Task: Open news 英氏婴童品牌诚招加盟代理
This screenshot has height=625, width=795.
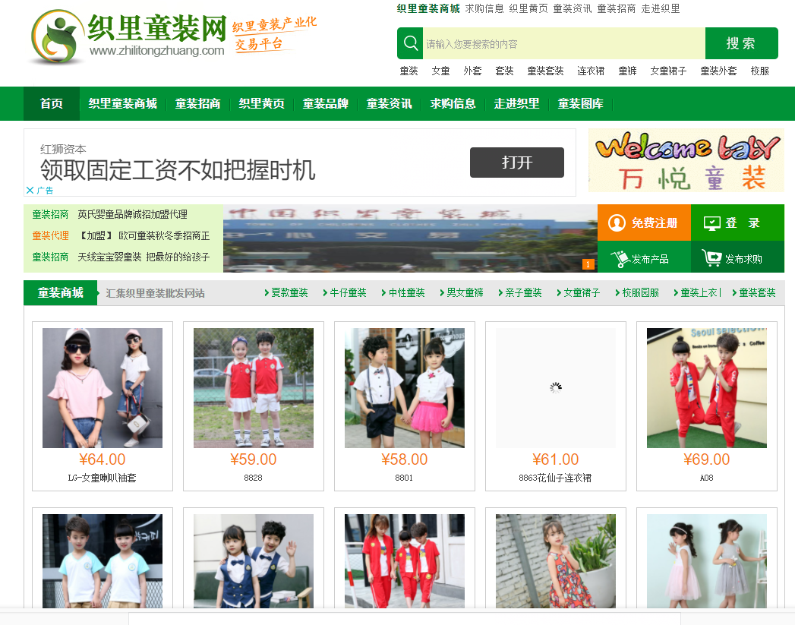Action: (x=132, y=214)
